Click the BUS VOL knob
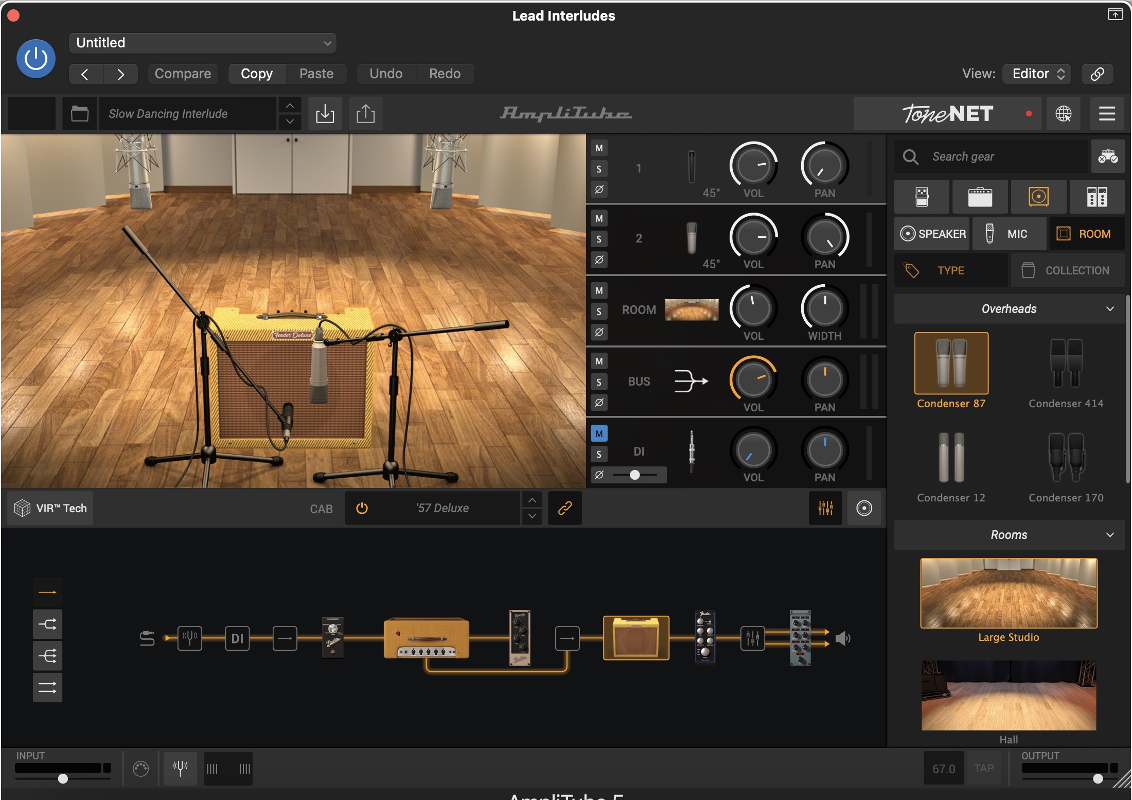This screenshot has height=800, width=1132. coord(753,379)
